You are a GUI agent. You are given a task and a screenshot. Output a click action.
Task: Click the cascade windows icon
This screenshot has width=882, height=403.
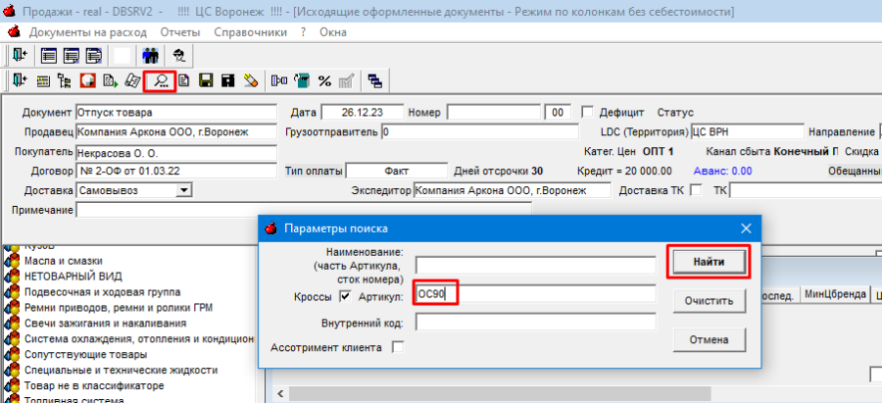pos(374,81)
